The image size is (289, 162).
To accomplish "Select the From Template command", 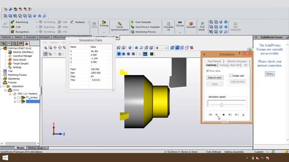I will pyautogui.click(x=141, y=22).
